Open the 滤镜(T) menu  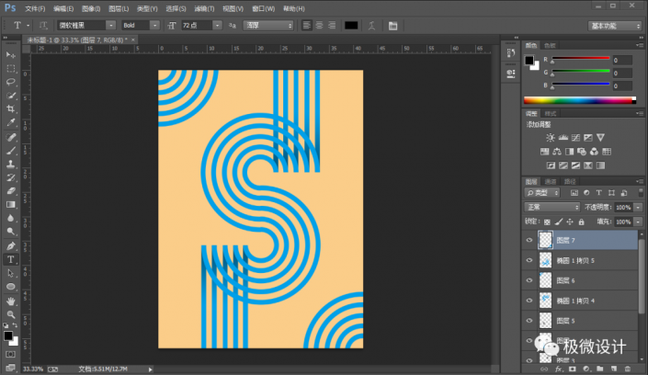pos(204,7)
